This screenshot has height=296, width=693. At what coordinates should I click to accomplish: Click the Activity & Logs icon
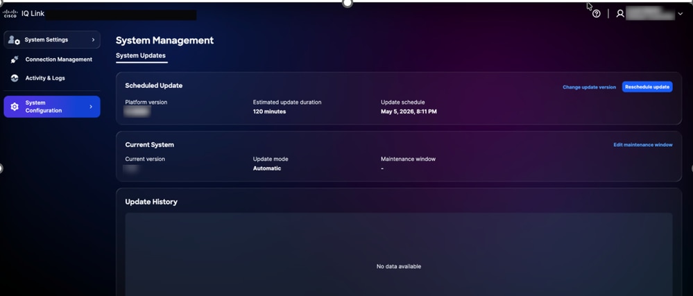15,78
